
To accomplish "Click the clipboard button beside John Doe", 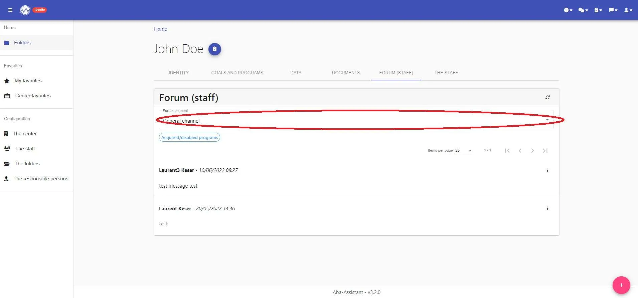I will [215, 49].
